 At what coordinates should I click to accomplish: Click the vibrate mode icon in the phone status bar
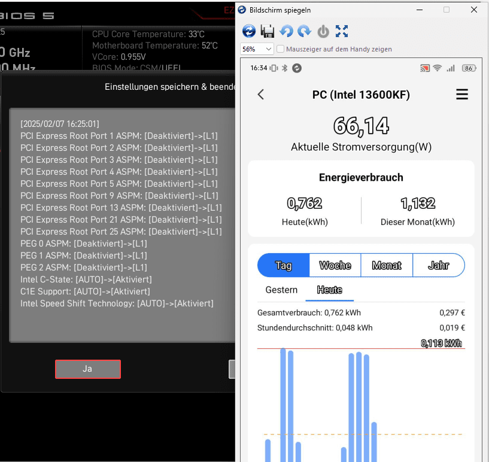pyautogui.click(x=274, y=68)
